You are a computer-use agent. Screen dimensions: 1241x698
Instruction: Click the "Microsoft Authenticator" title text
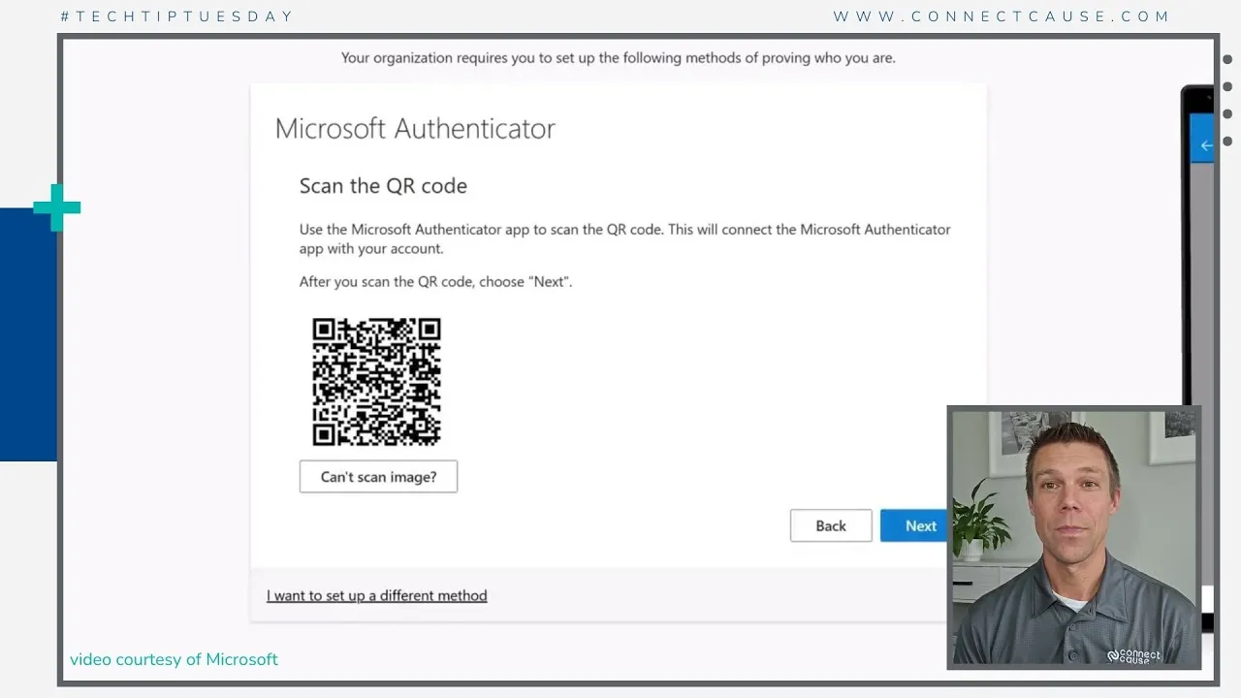[x=415, y=128]
